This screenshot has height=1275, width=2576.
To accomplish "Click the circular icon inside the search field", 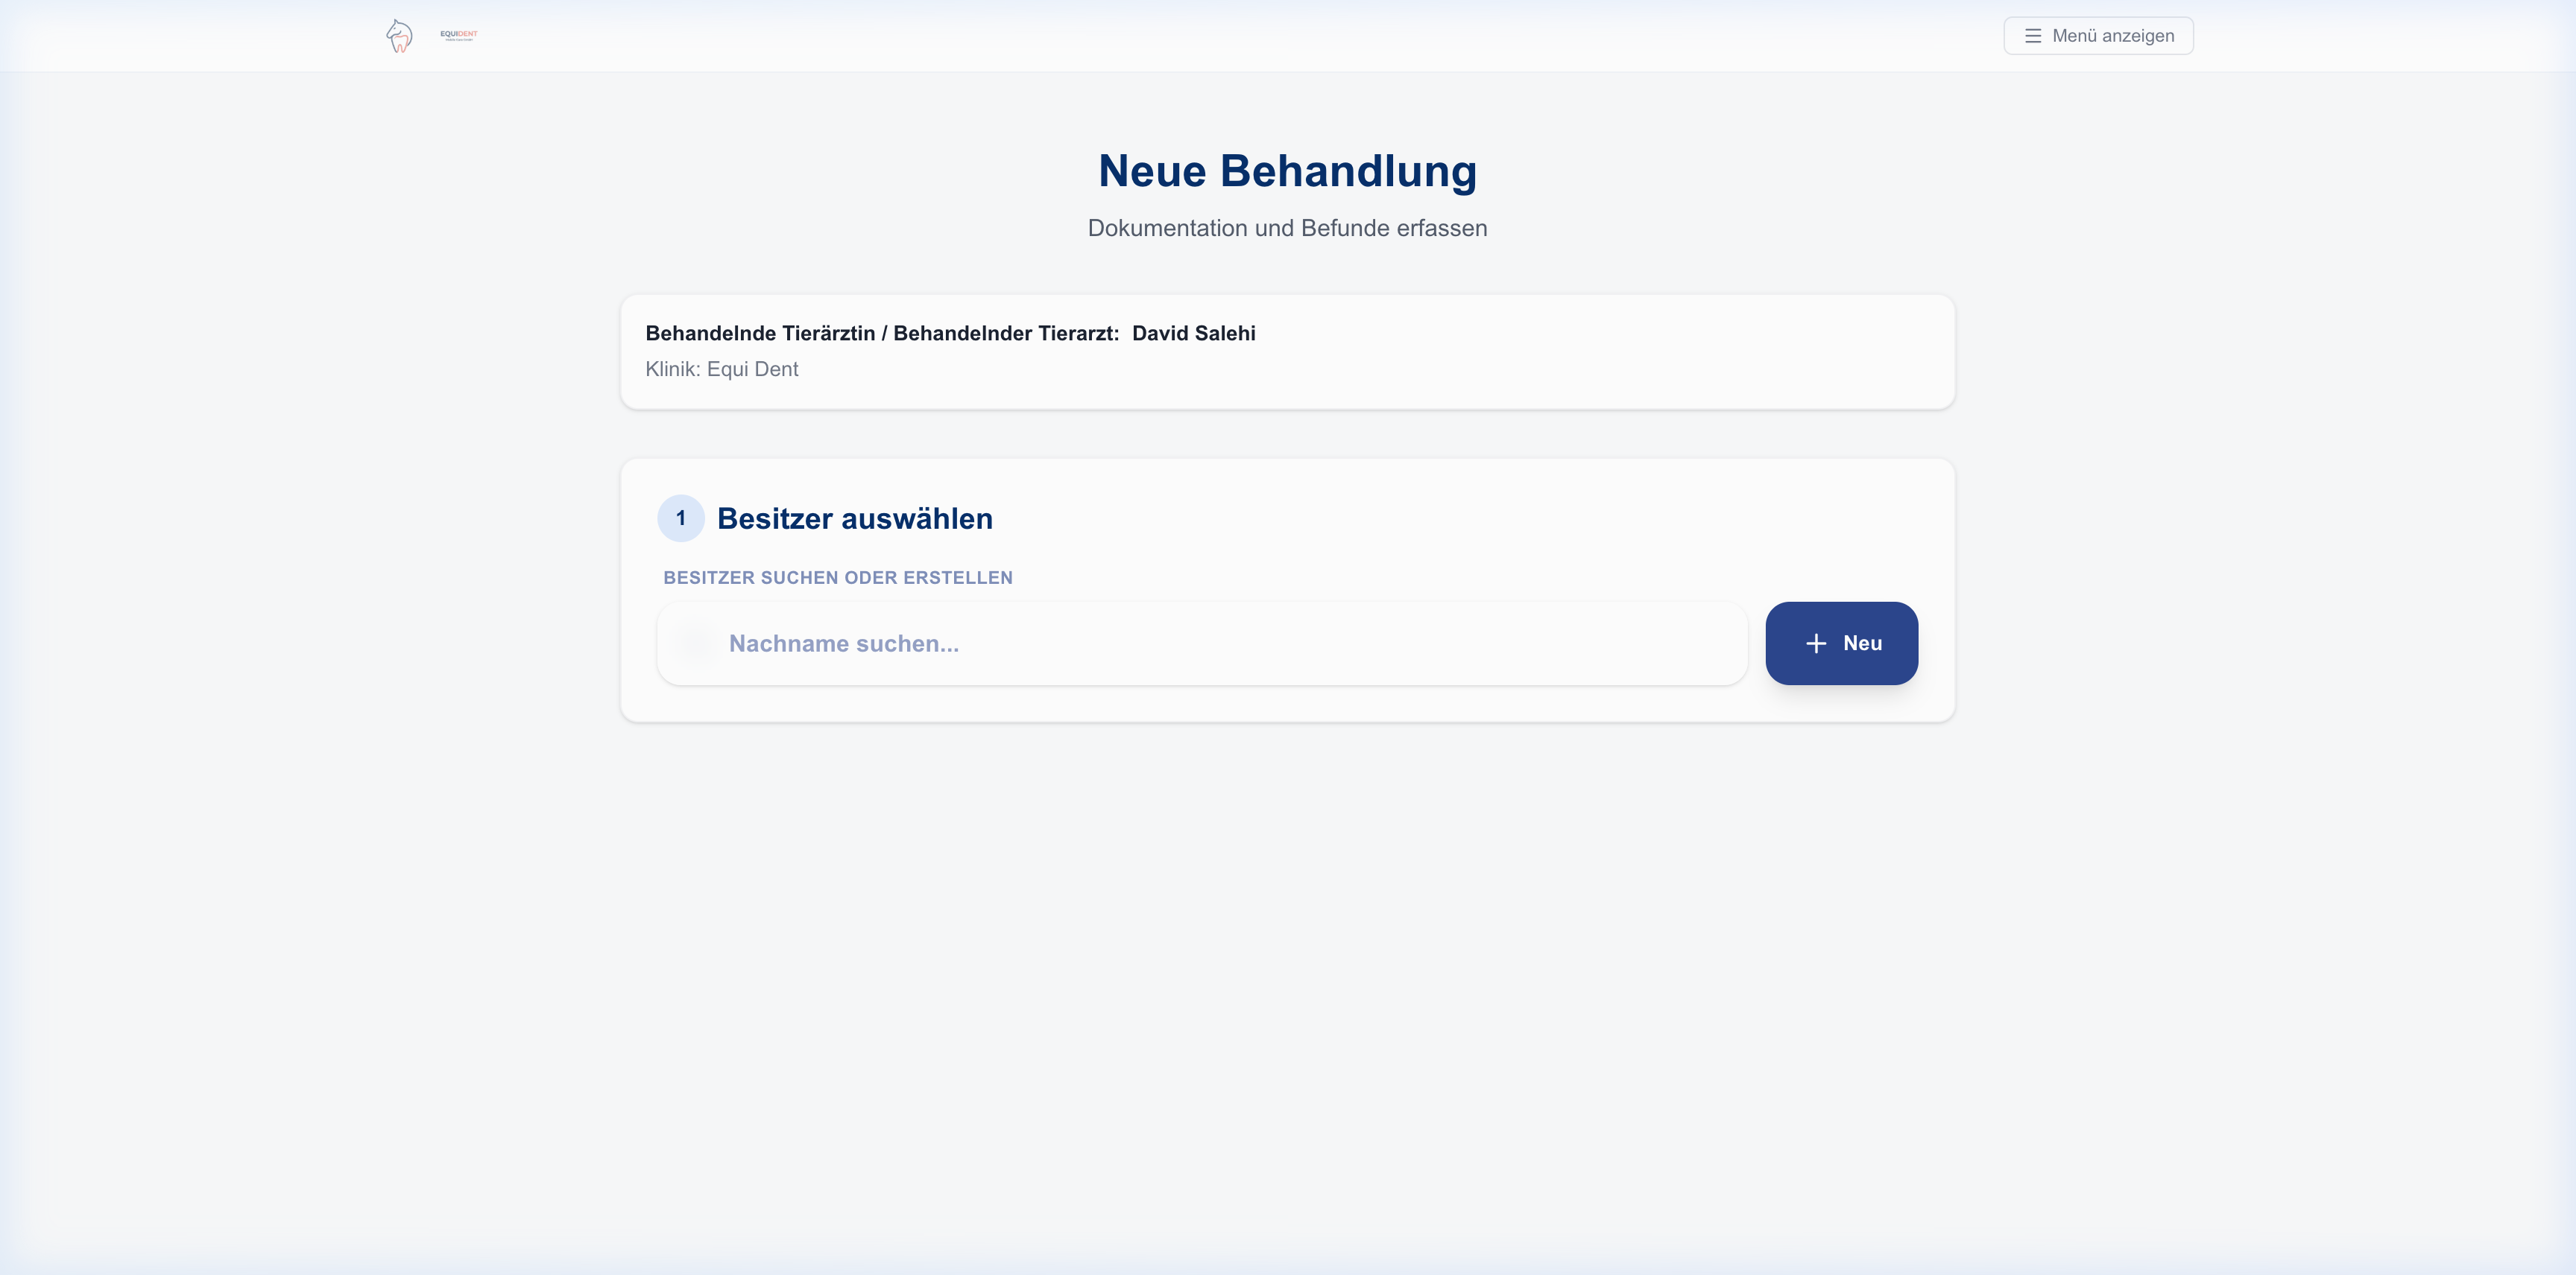I will tap(698, 643).
